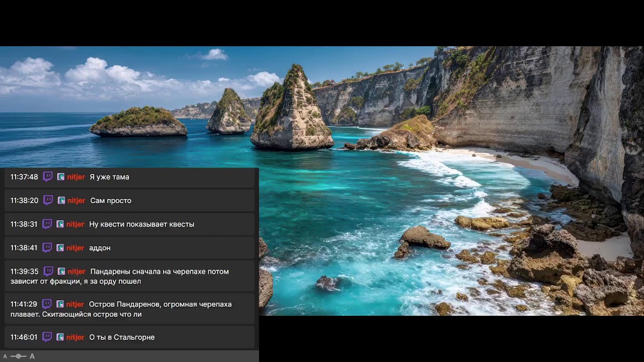Click the timestamp 11:37:48
This screenshot has width=644, height=362.
point(24,177)
